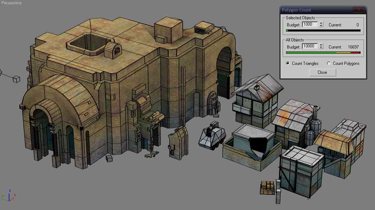Decrease the Selected Objects budget spinner

click(x=321, y=26)
